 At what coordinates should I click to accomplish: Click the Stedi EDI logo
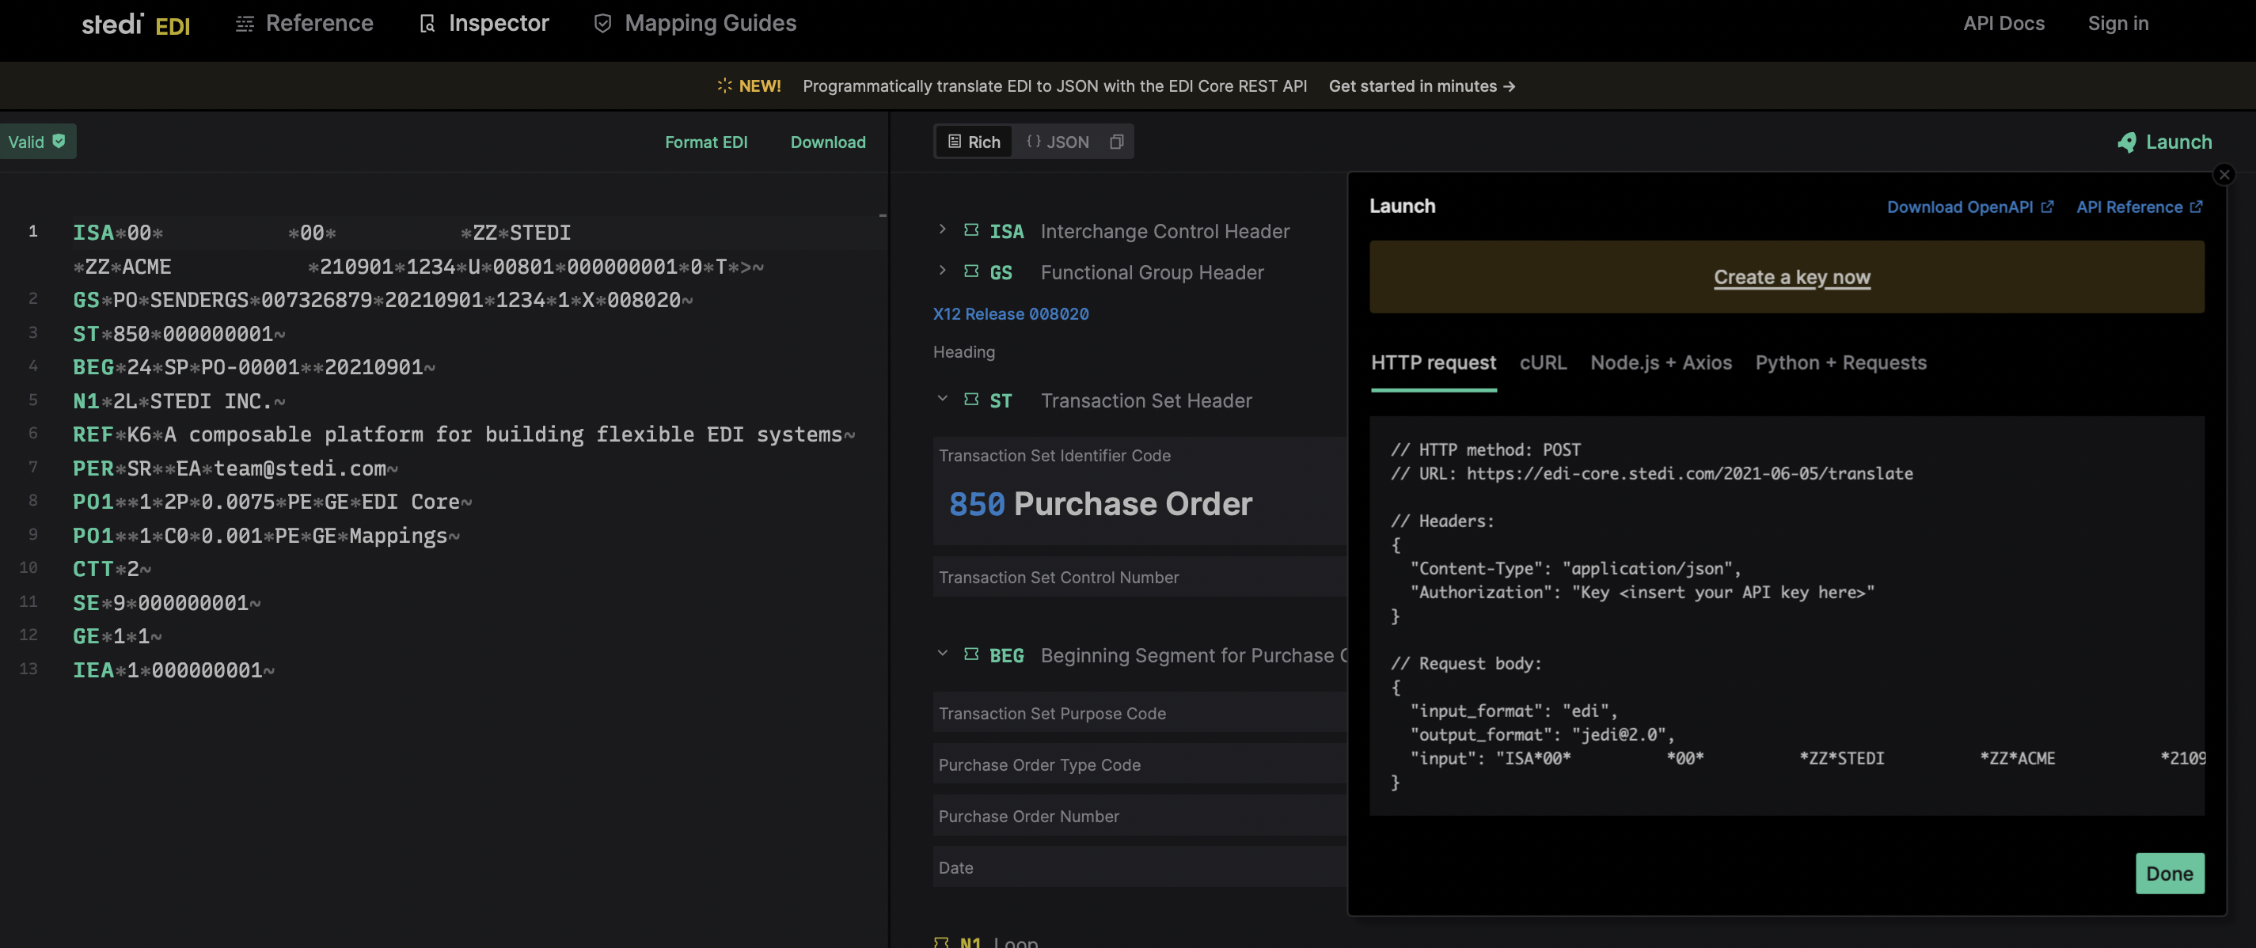135,24
